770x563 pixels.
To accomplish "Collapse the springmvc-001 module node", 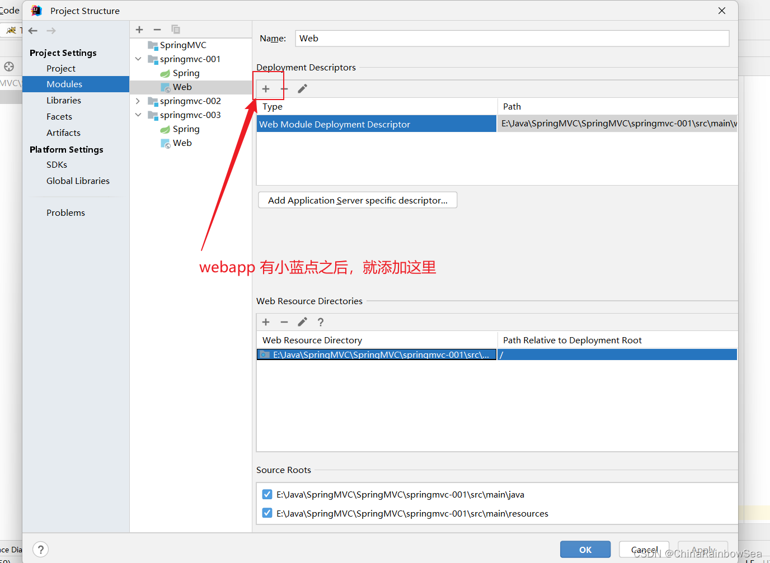I will [138, 59].
